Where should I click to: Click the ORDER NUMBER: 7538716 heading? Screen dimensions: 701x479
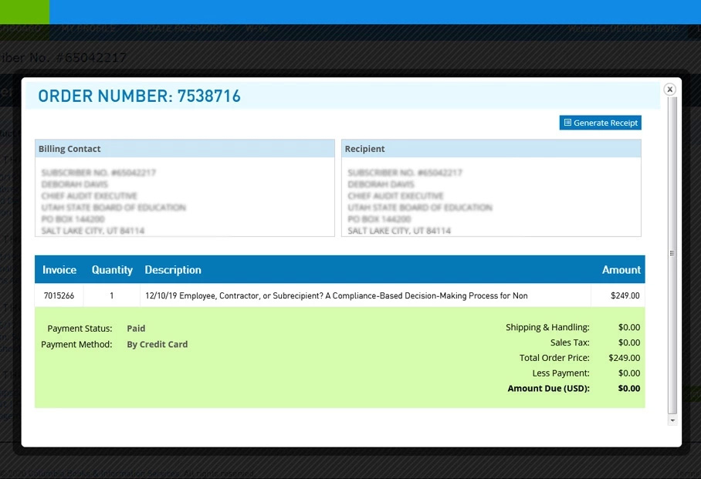[137, 96]
